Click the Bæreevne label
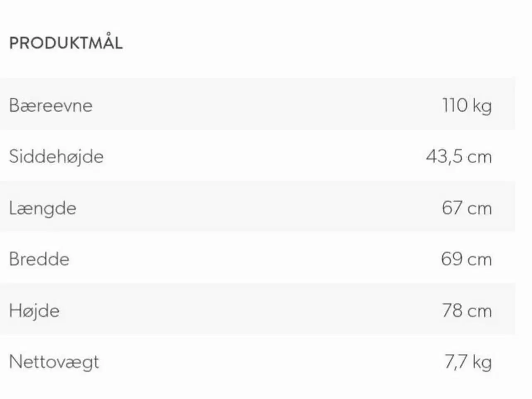 [x=51, y=106]
